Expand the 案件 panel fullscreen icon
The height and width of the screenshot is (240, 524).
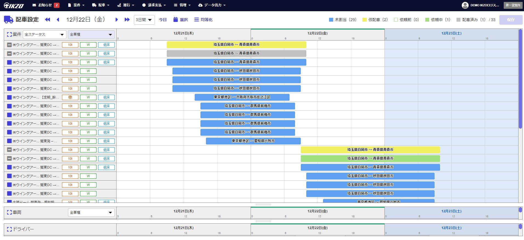click(x=9, y=34)
